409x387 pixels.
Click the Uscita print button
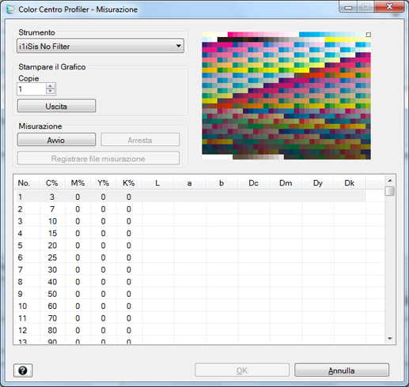56,106
